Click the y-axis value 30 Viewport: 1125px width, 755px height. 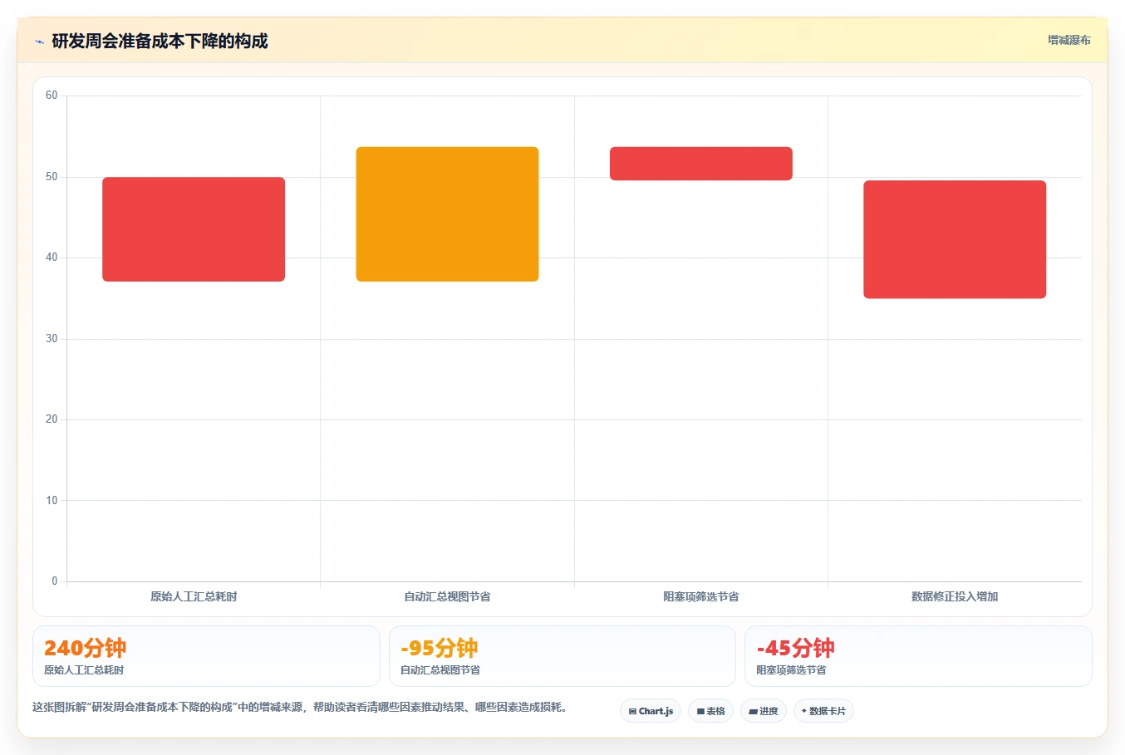52,339
